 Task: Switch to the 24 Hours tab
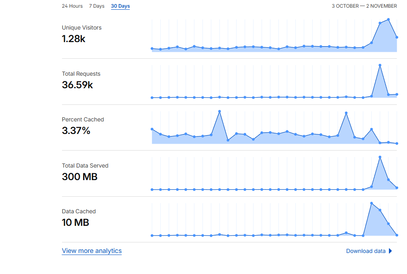click(72, 6)
